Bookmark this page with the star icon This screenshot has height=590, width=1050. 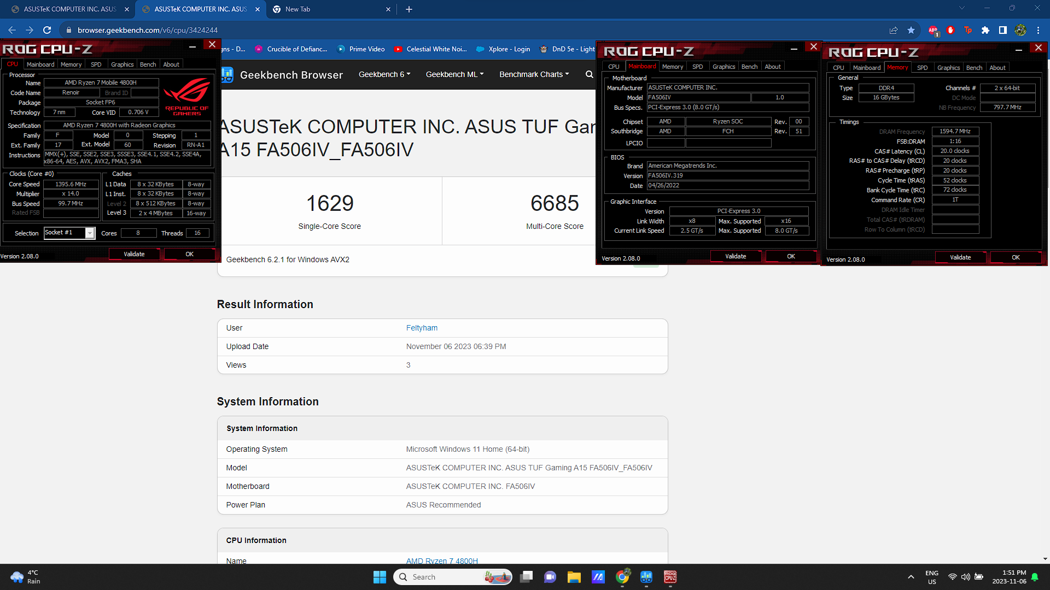[911, 31]
